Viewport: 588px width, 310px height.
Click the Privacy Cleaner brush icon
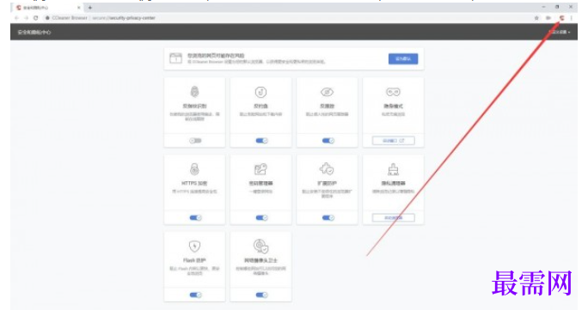tap(393, 170)
